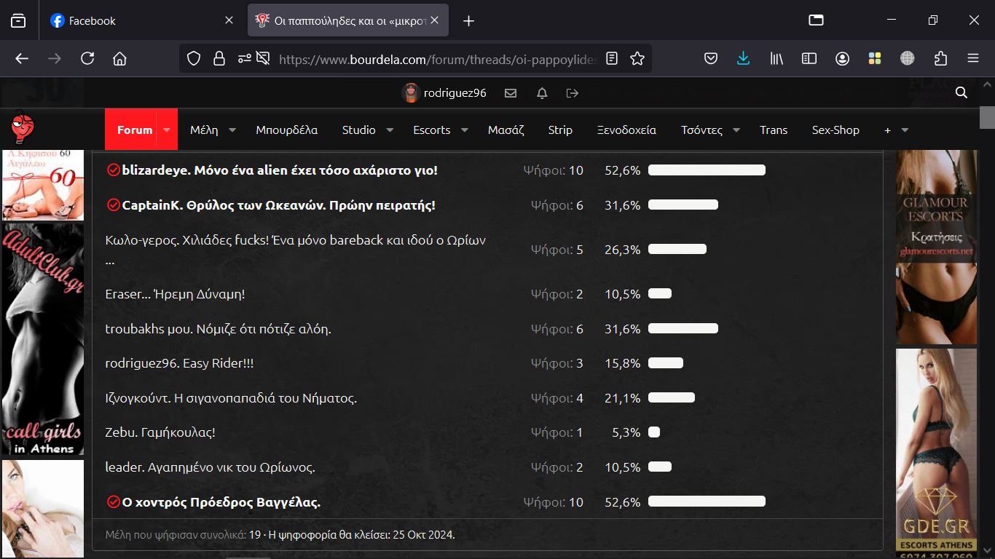Open the forum search magnifier icon
Screen dimensions: 995x559
coord(961,92)
